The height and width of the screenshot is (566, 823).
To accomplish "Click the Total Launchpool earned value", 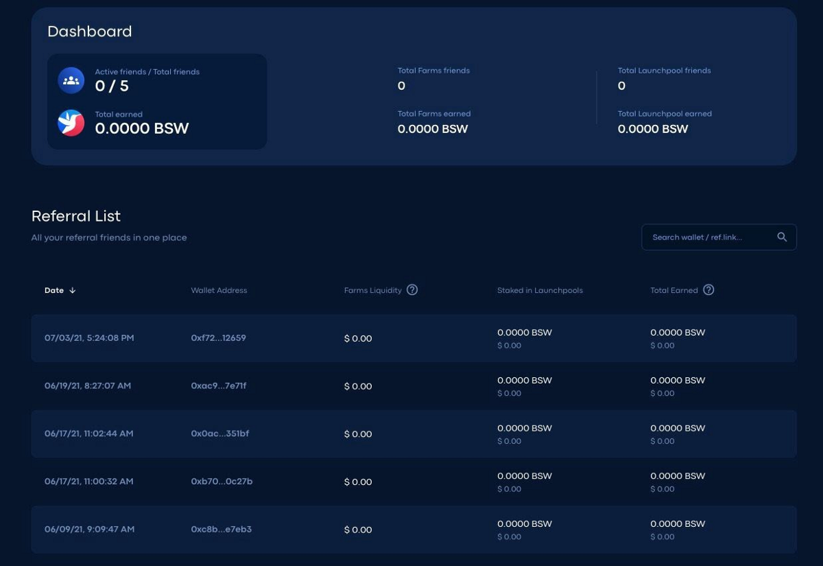I will [x=652, y=129].
